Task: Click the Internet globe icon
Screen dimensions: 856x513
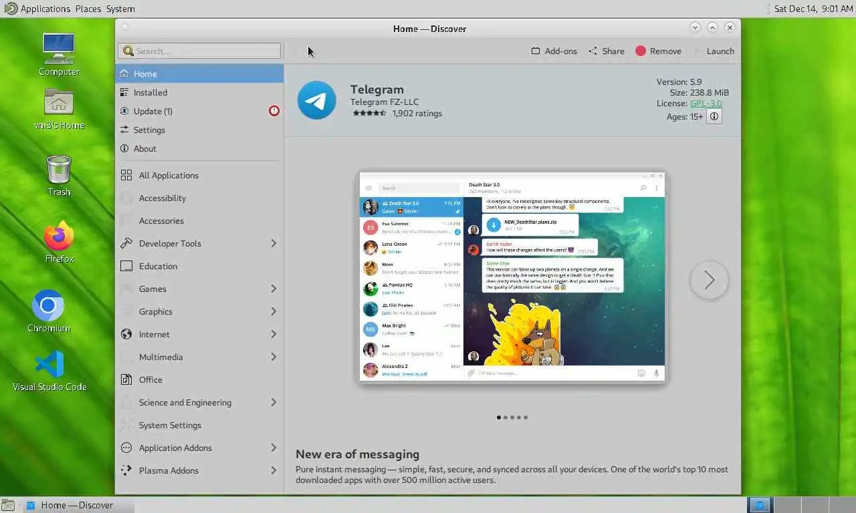Action: pyautogui.click(x=126, y=334)
